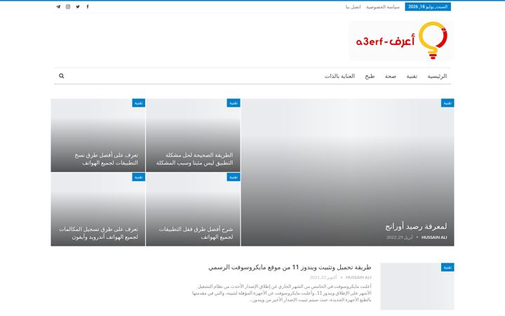
Task: Open the Twitter social icon
Action: click(x=78, y=7)
